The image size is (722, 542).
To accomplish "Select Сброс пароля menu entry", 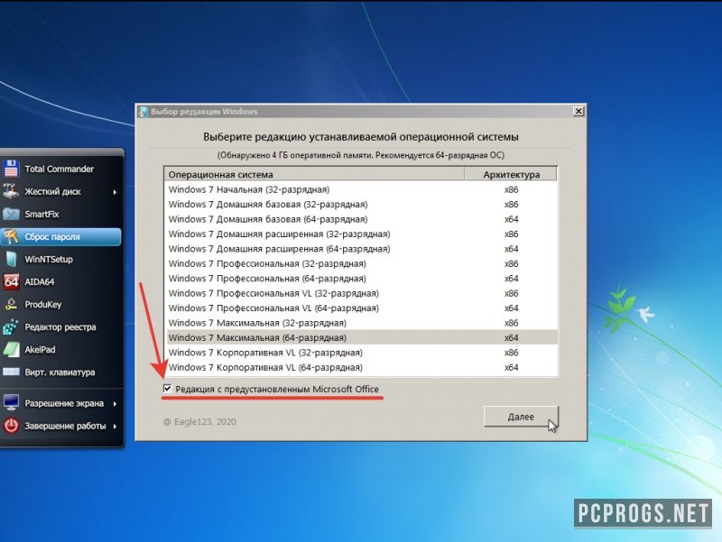I will [x=60, y=236].
